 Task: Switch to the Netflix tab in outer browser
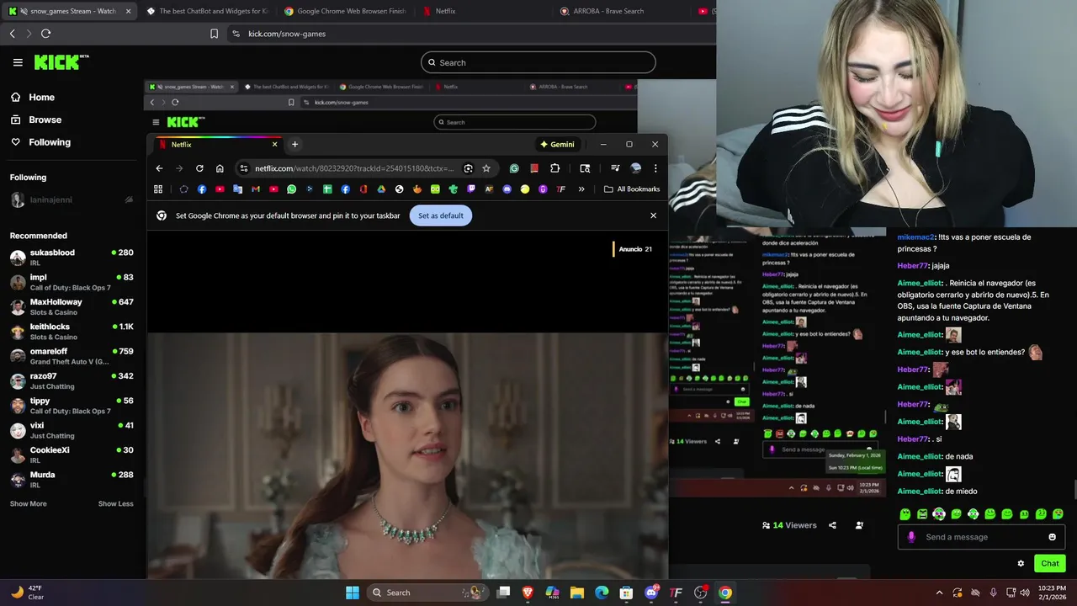[x=483, y=11]
